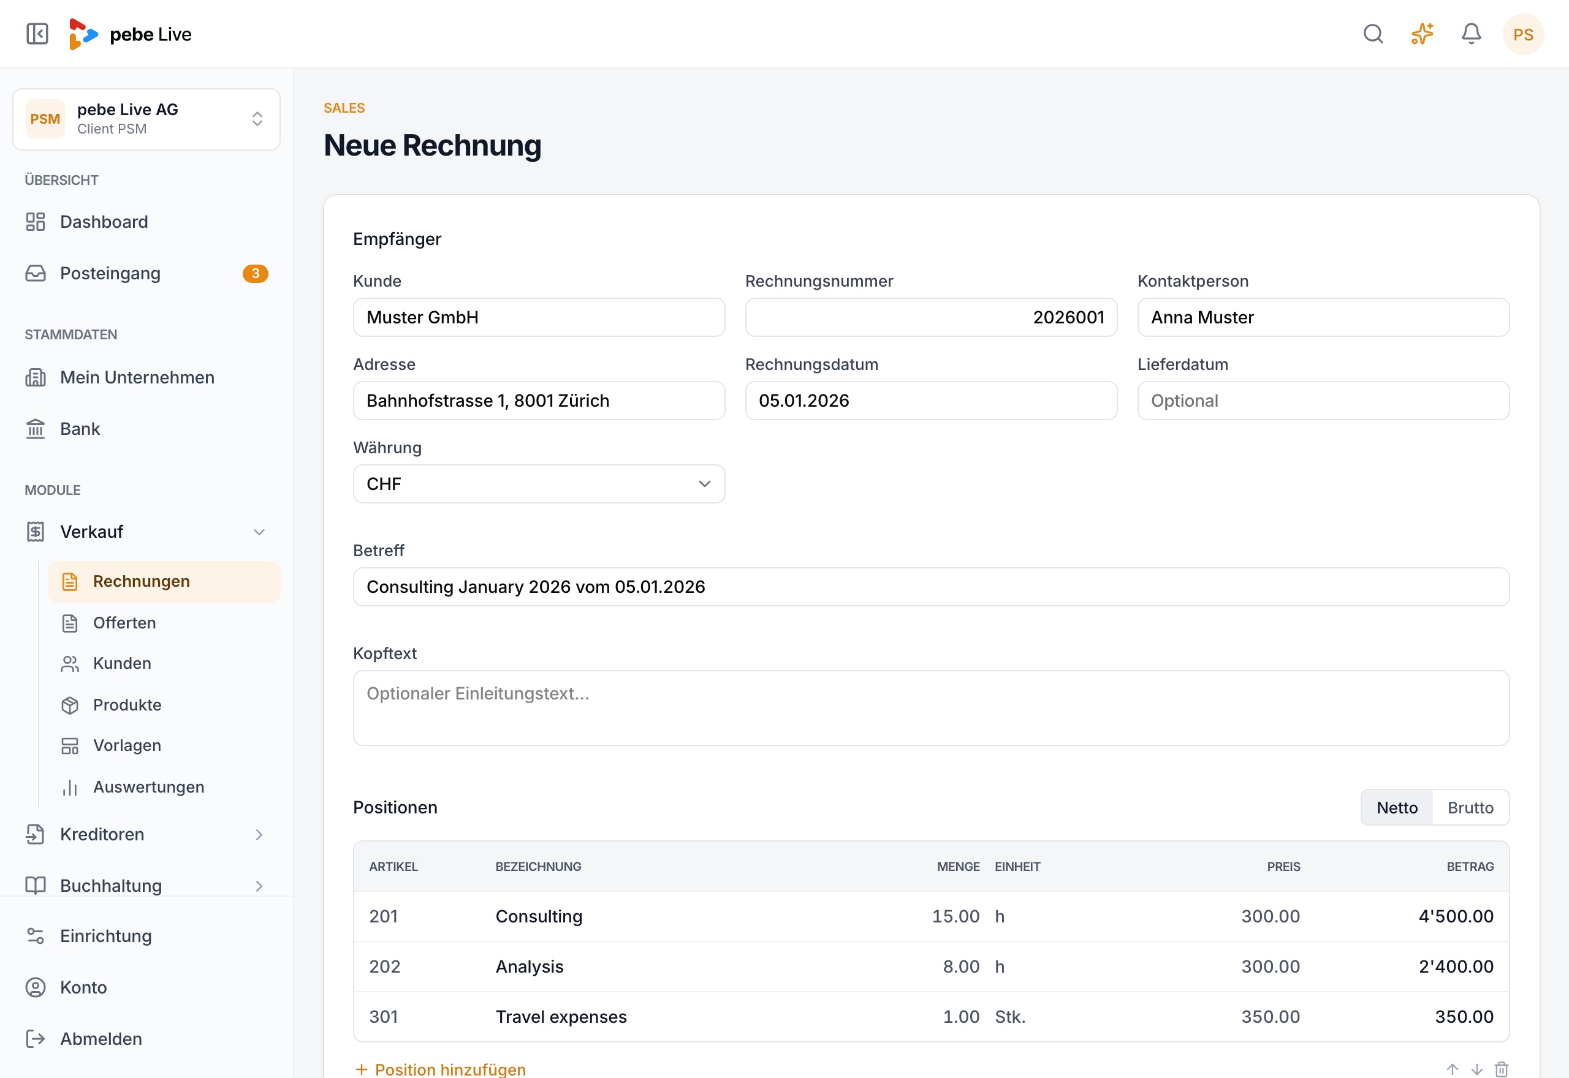Image resolution: width=1569 pixels, height=1078 pixels.
Task: Open the Währung CHF dropdown
Action: tap(539, 484)
